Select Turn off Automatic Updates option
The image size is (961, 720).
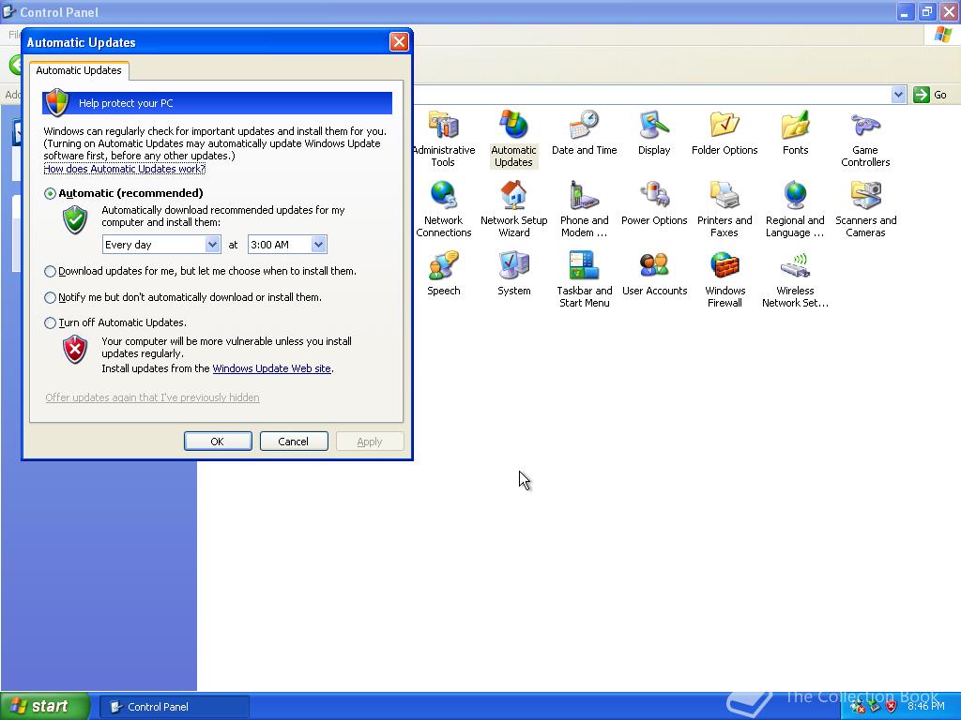point(51,322)
